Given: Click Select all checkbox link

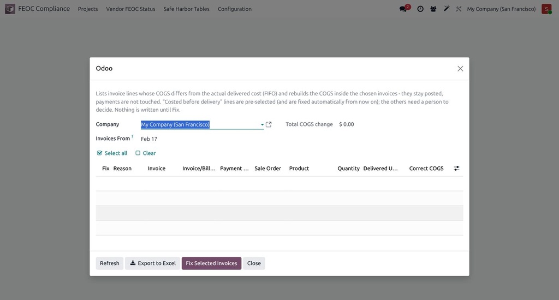Looking at the screenshot, I should click(x=112, y=153).
